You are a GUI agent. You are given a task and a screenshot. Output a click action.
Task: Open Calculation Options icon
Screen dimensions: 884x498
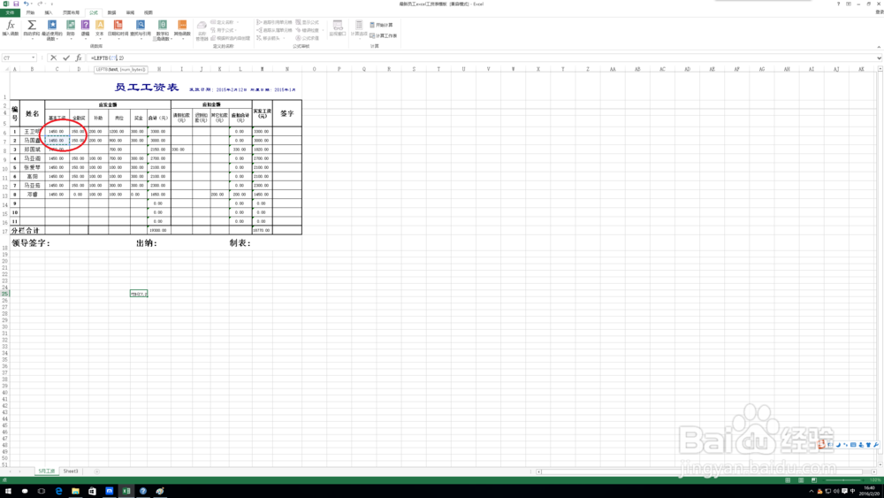[359, 28]
